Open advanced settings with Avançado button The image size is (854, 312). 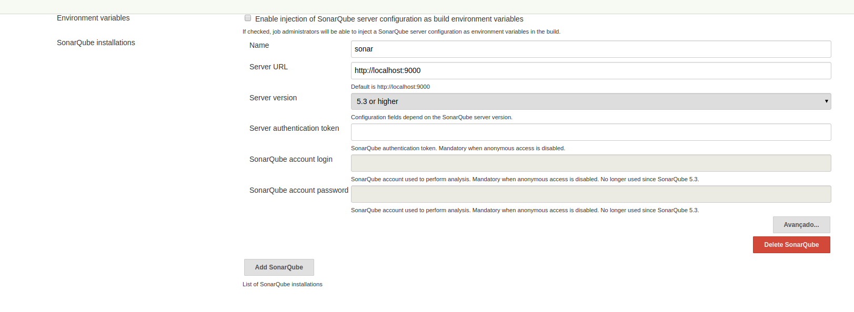tap(801, 225)
